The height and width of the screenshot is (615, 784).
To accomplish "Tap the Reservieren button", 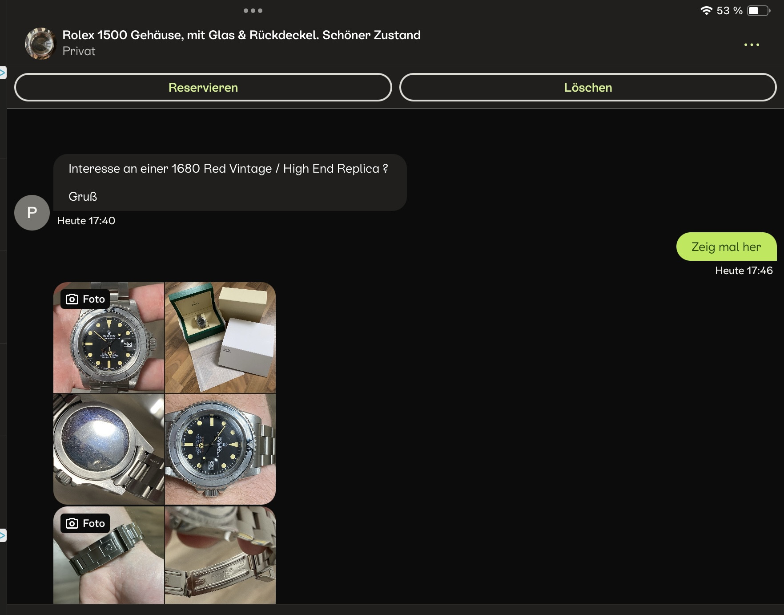I will (x=203, y=87).
